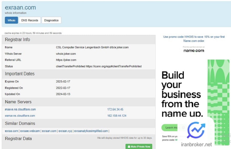Click the Name.com promo code WHOIS link
231x149 pixels.
(194, 39)
